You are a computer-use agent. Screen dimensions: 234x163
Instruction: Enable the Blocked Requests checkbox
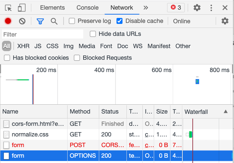(77, 58)
